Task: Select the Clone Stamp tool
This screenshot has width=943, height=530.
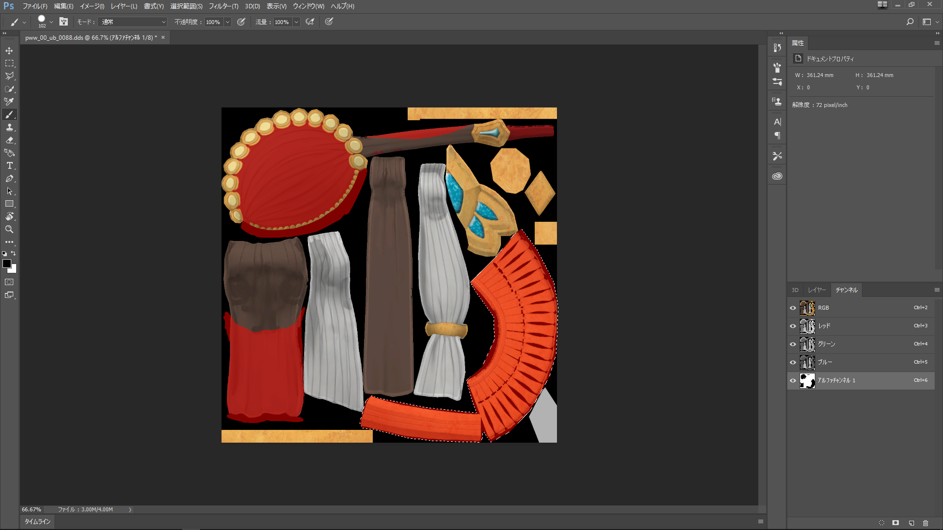Action: [9, 127]
